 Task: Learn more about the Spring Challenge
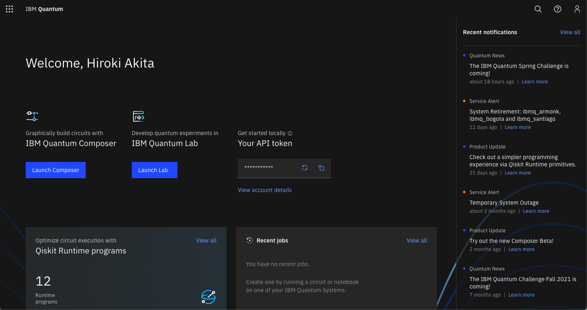tap(535, 82)
